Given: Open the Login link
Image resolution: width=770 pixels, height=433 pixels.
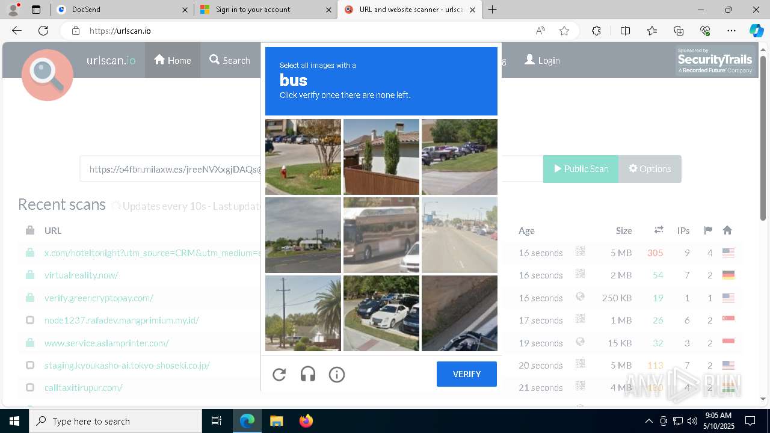Looking at the screenshot, I should tap(542, 60).
